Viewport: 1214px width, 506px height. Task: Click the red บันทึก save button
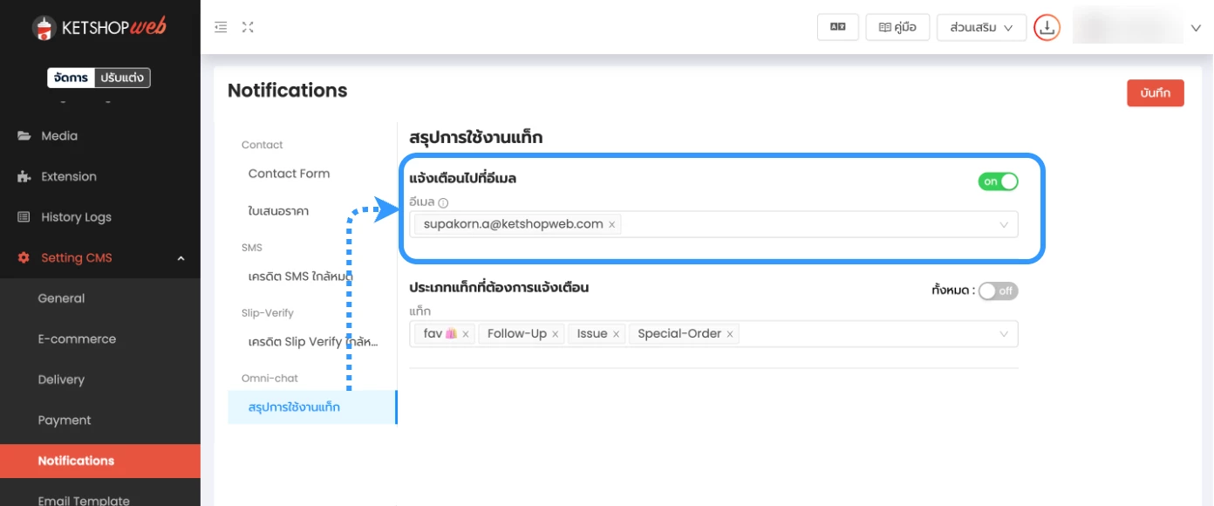1155,92
